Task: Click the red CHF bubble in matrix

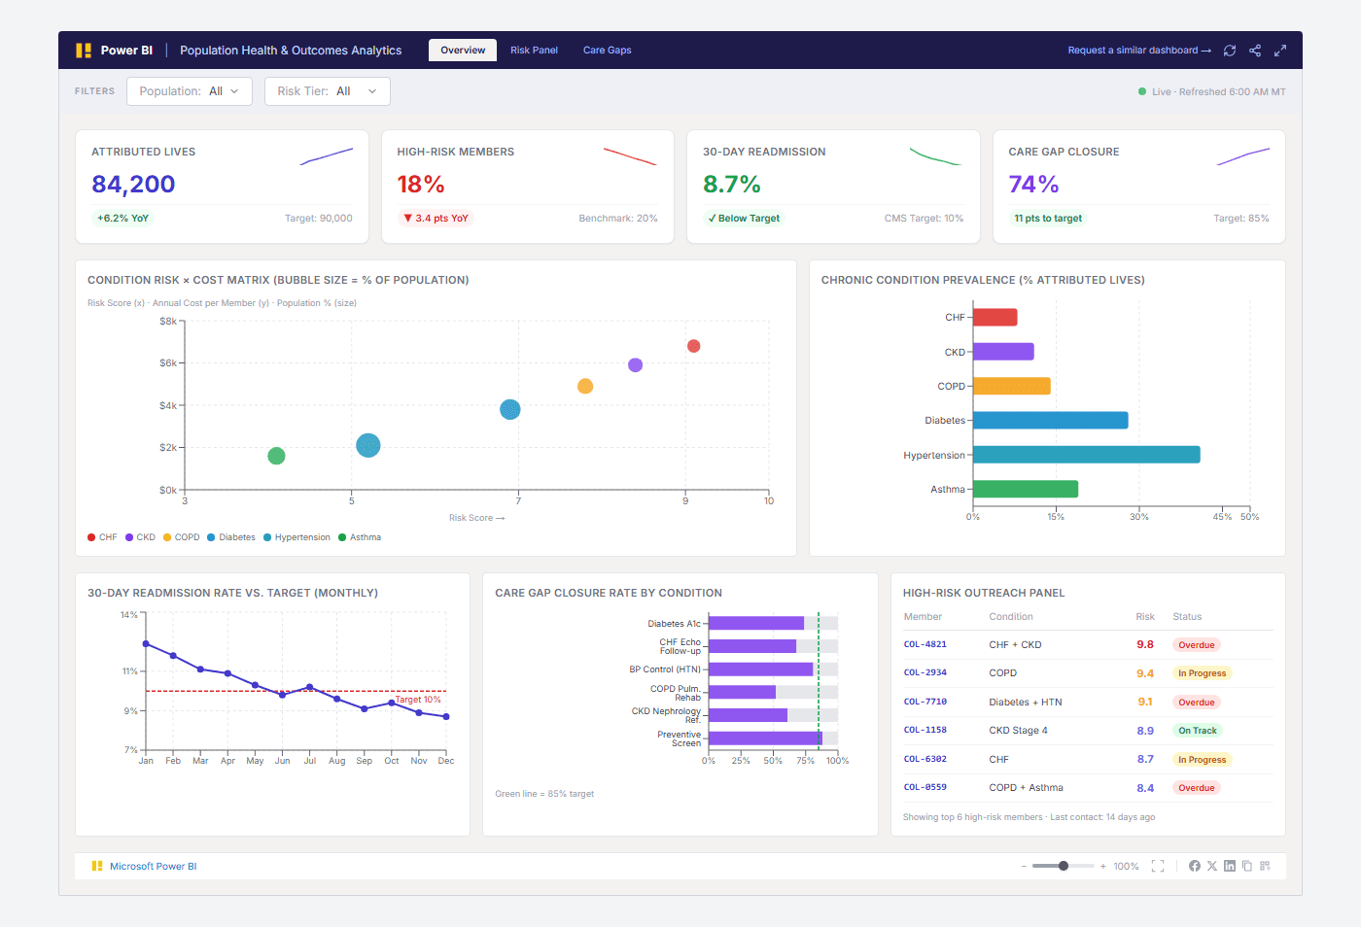Action: (693, 346)
